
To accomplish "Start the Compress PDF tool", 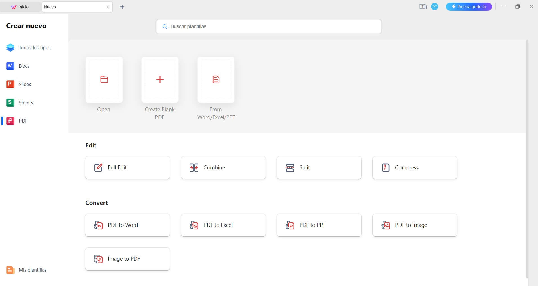I will point(415,168).
